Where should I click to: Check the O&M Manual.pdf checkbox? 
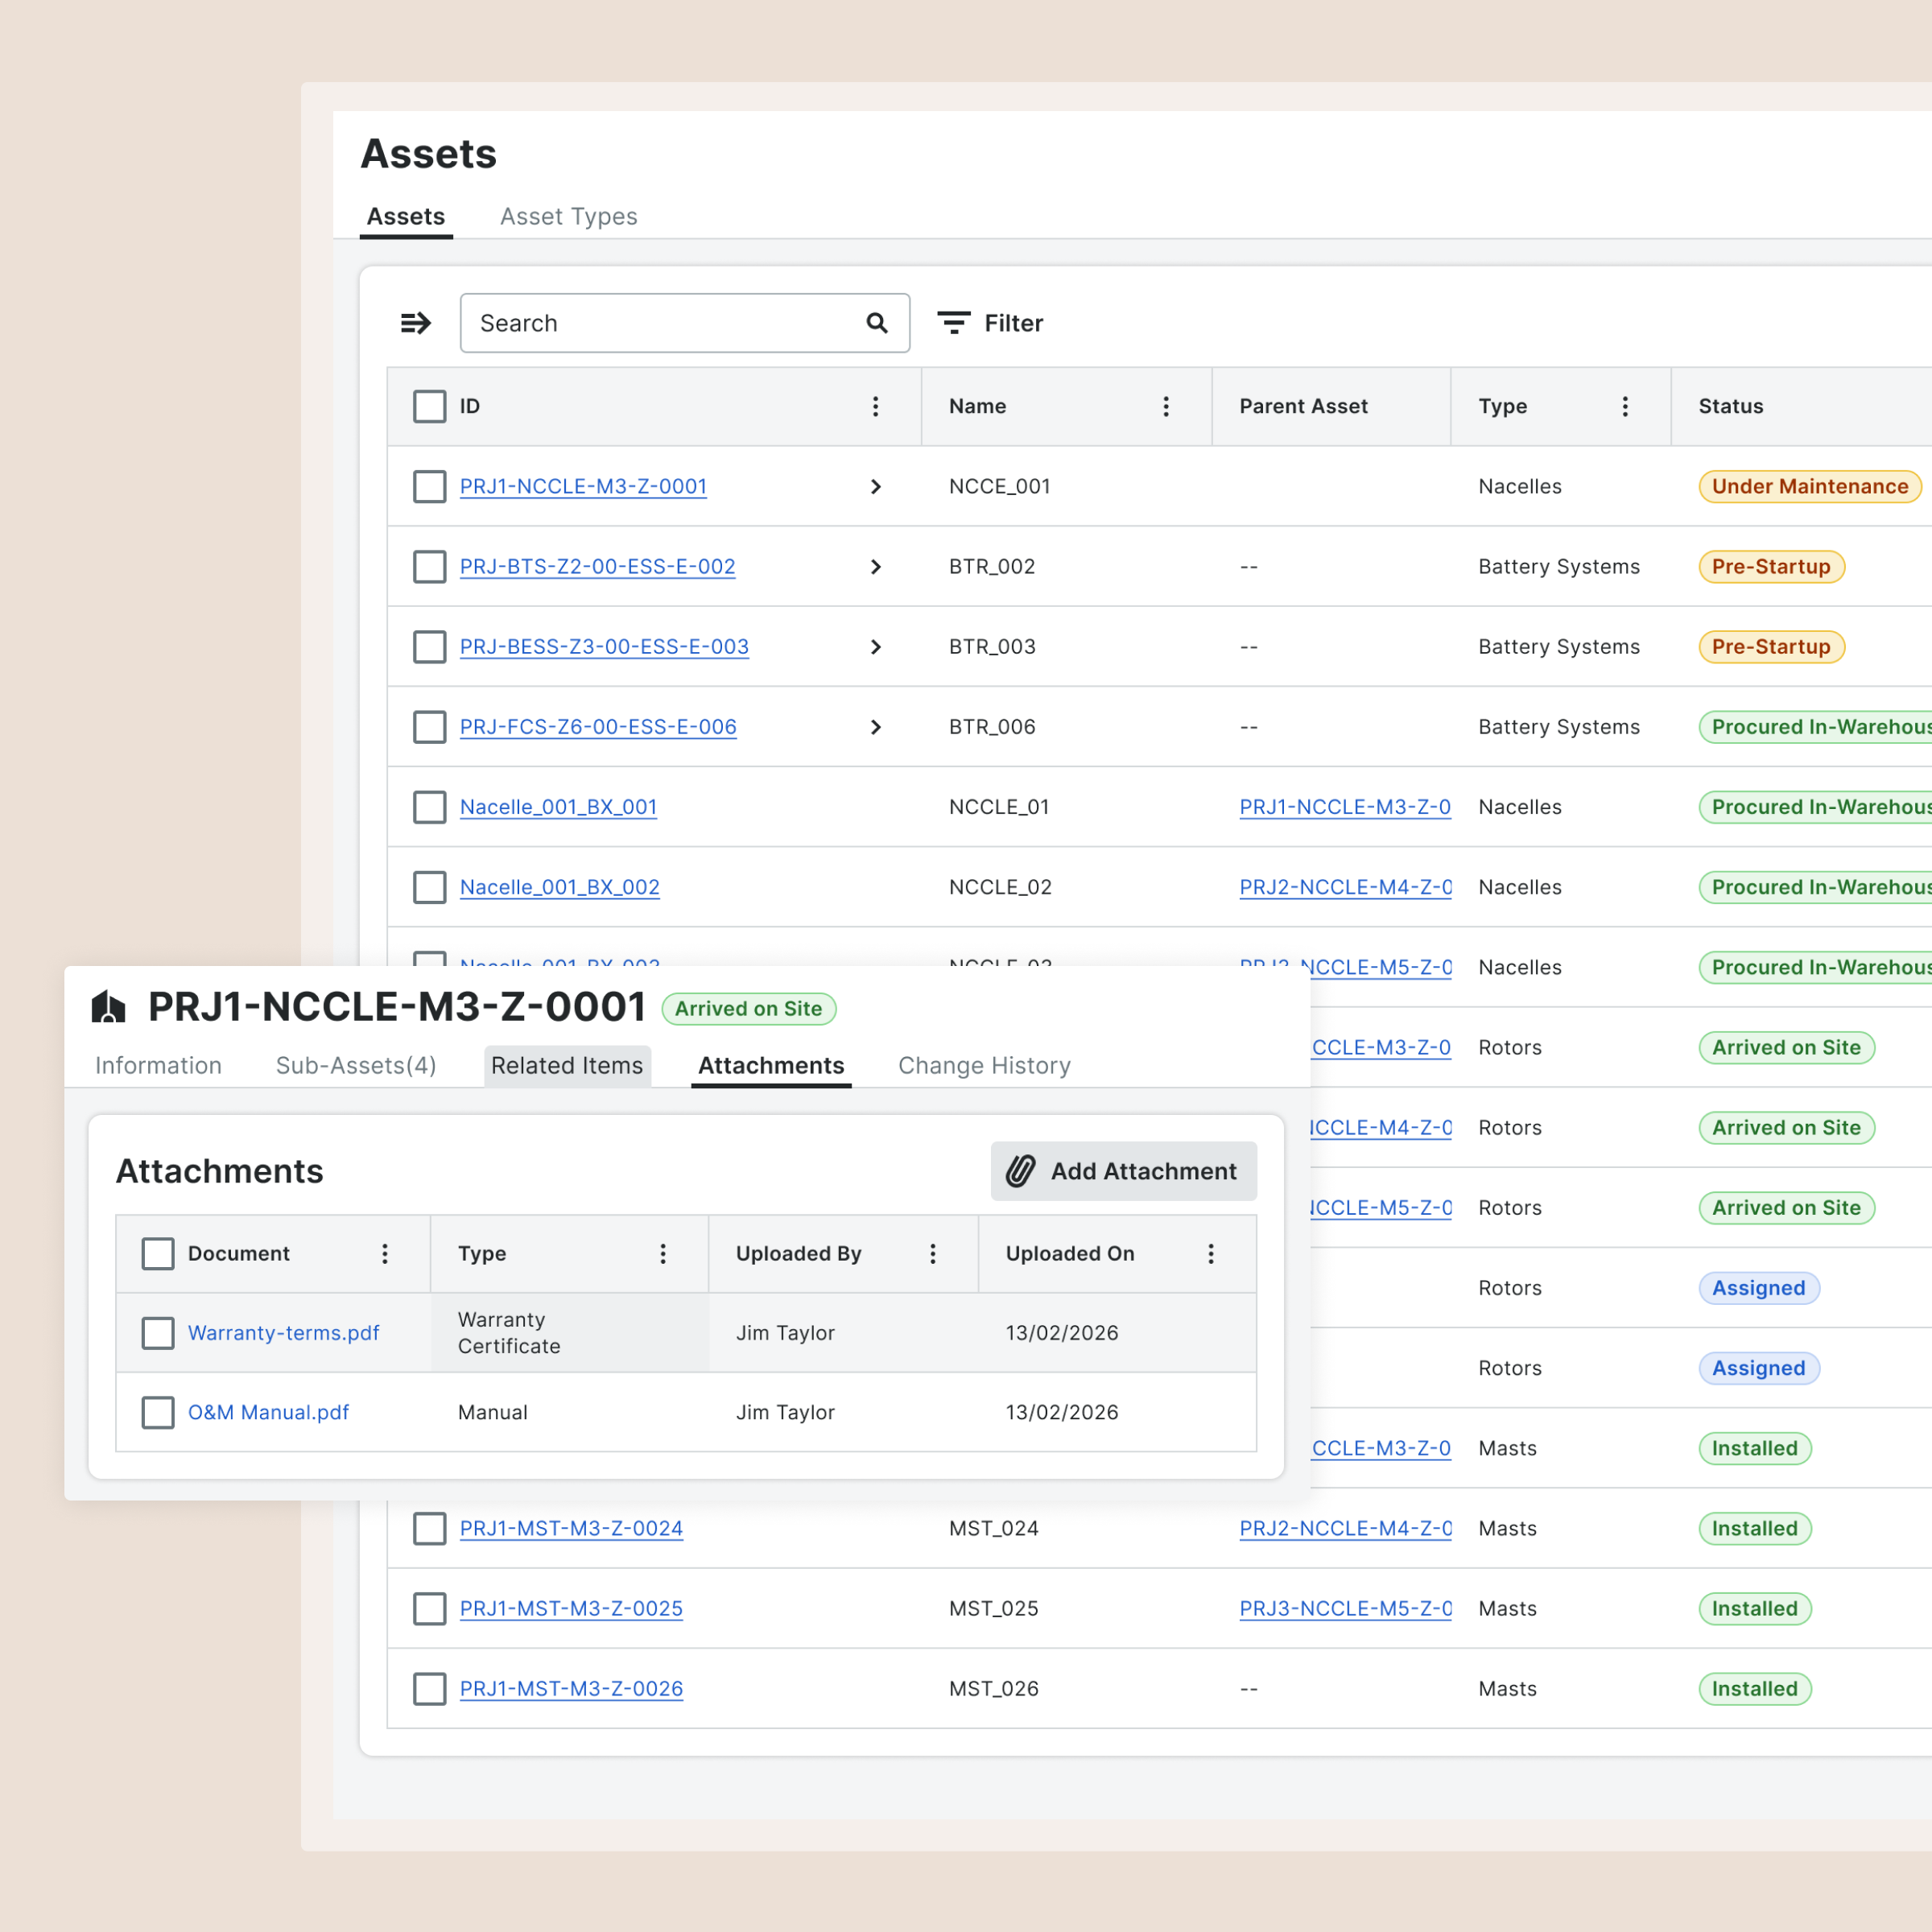click(158, 1413)
